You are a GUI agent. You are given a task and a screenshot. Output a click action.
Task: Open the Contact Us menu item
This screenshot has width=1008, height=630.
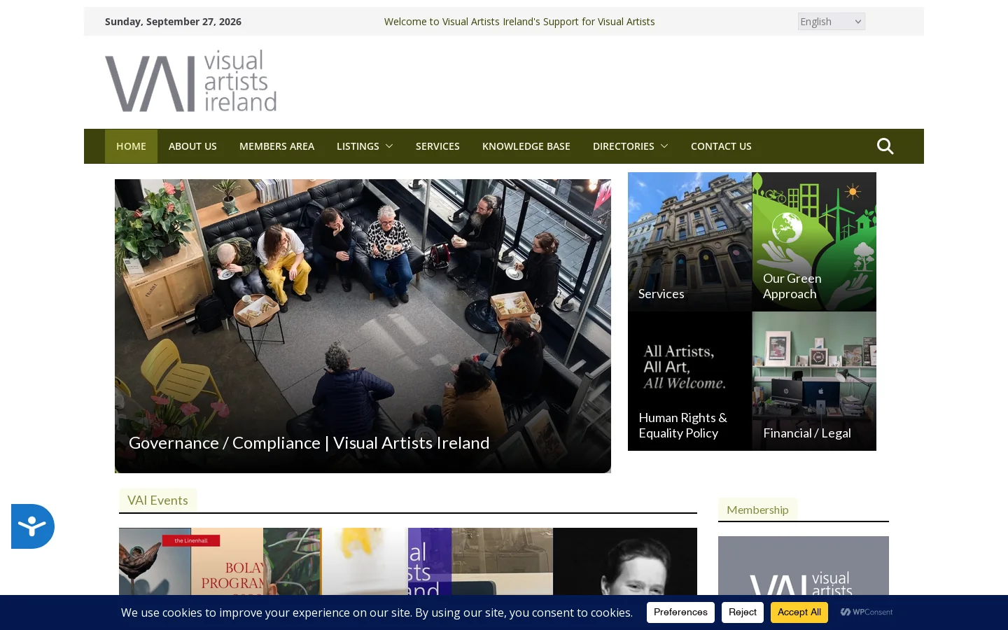(x=721, y=146)
